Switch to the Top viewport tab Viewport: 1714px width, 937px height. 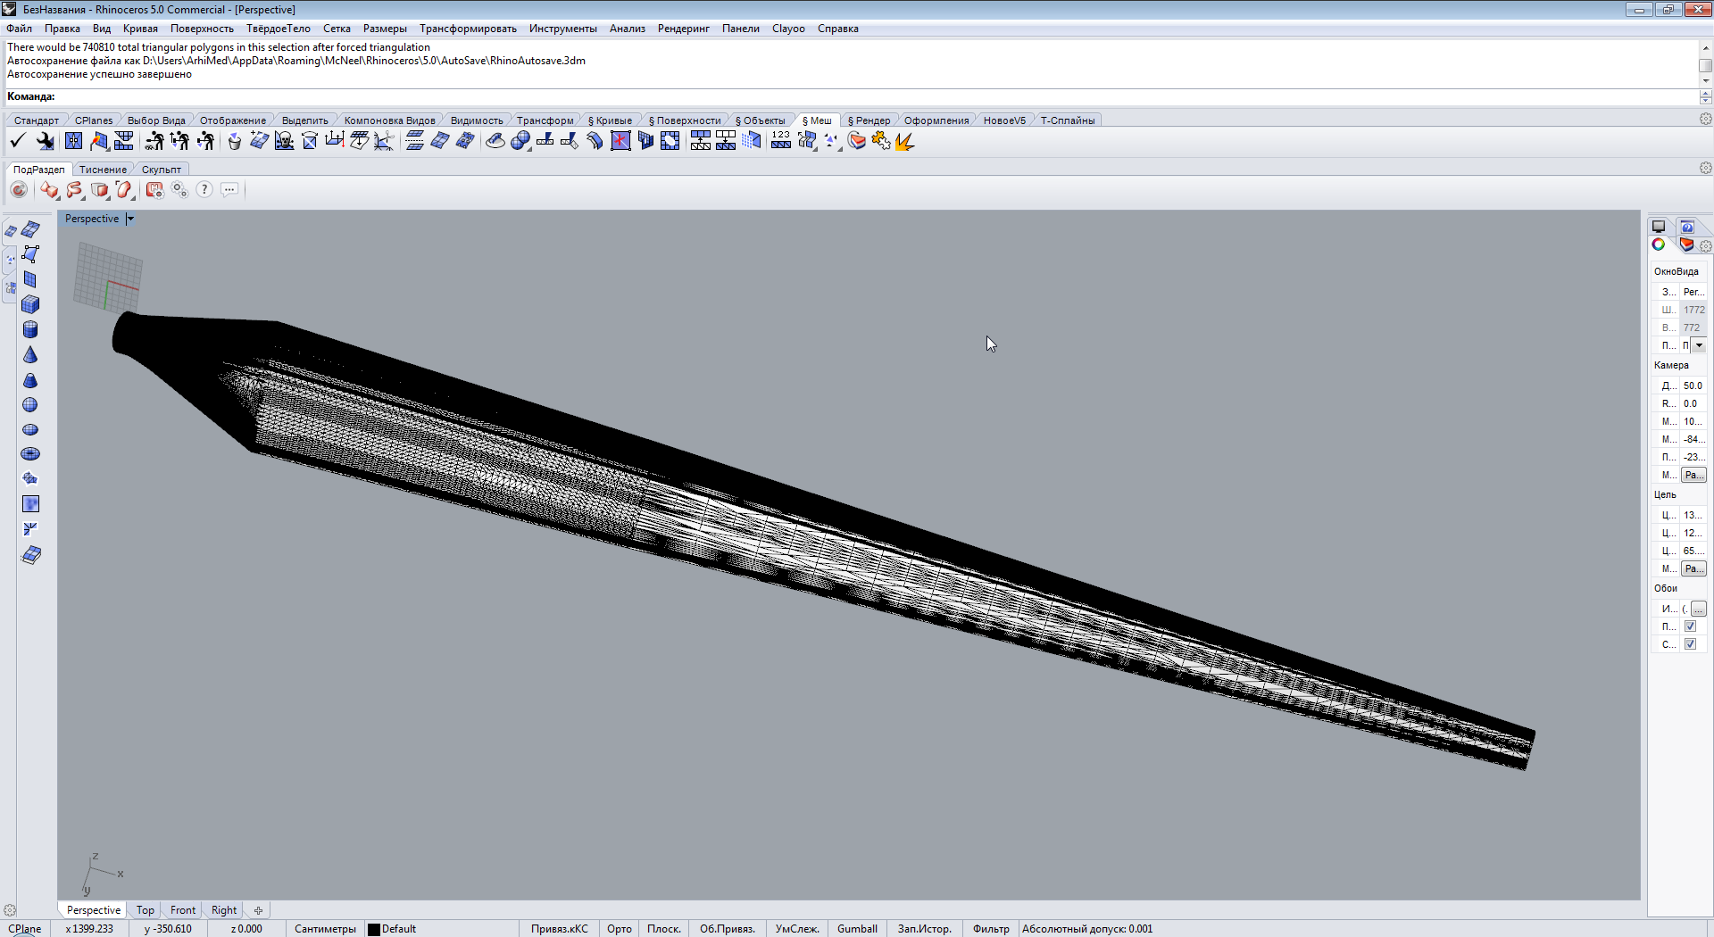[x=146, y=910]
